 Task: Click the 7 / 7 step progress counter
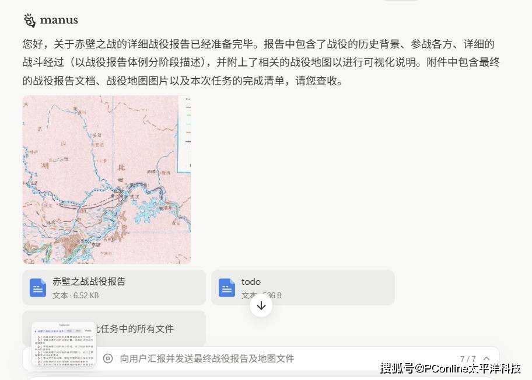(x=468, y=358)
